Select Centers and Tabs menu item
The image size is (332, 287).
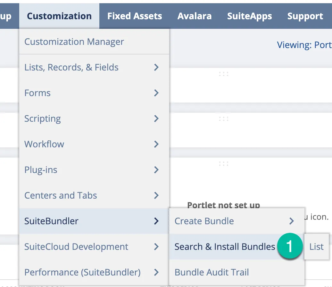pyautogui.click(x=94, y=195)
